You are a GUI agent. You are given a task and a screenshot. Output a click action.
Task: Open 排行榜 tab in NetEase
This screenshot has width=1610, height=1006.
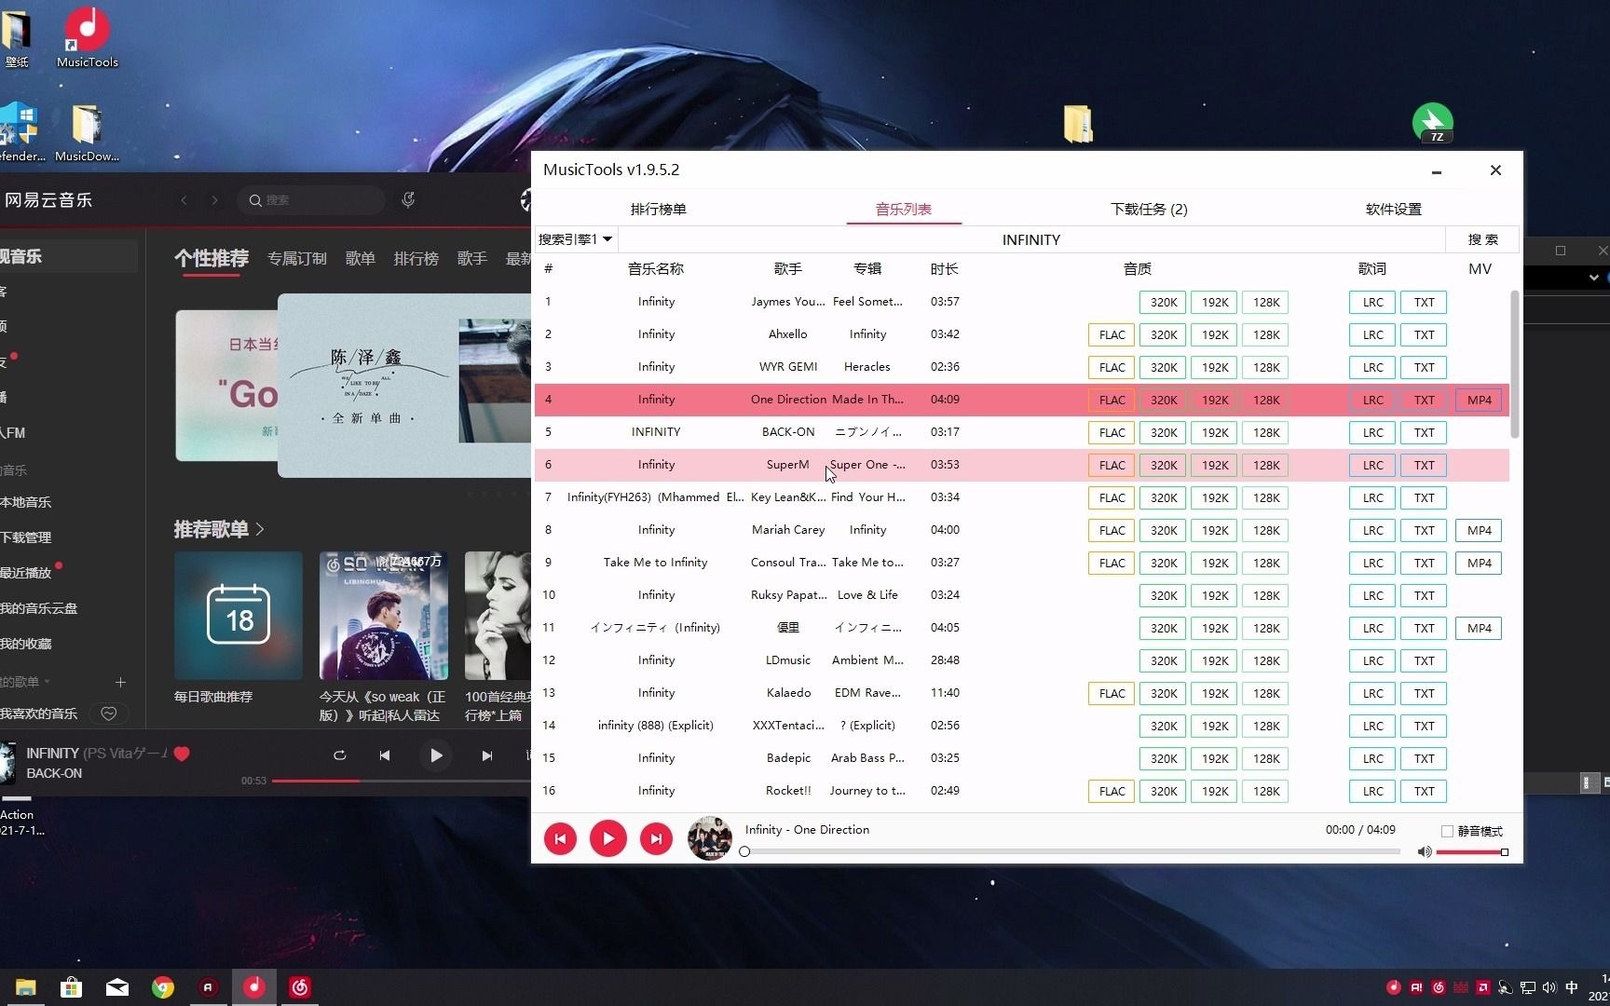[x=416, y=258]
